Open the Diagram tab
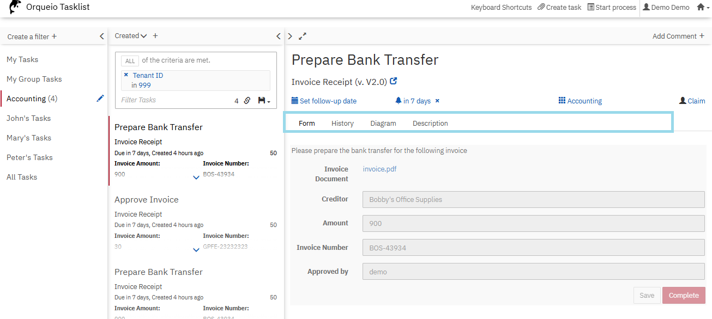712x319 pixels. coord(383,124)
